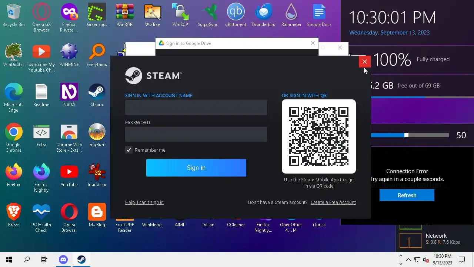Open taskbar Search magnifier

pyautogui.click(x=27, y=260)
